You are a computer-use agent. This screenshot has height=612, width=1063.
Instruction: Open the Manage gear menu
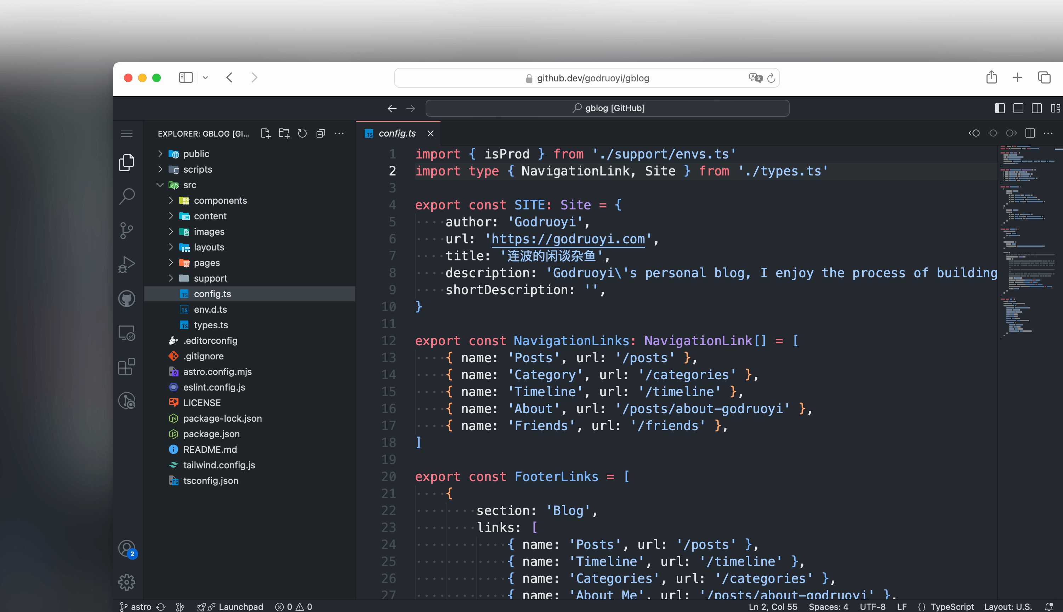point(127,582)
